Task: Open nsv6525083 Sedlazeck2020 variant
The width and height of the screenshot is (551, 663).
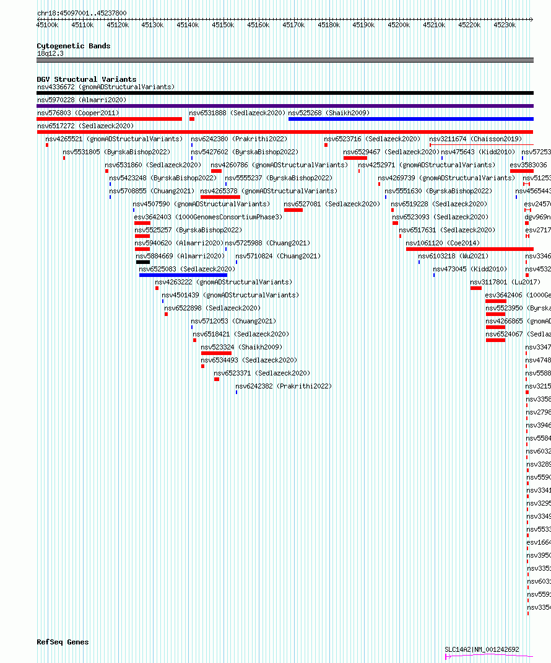Action: [187, 270]
